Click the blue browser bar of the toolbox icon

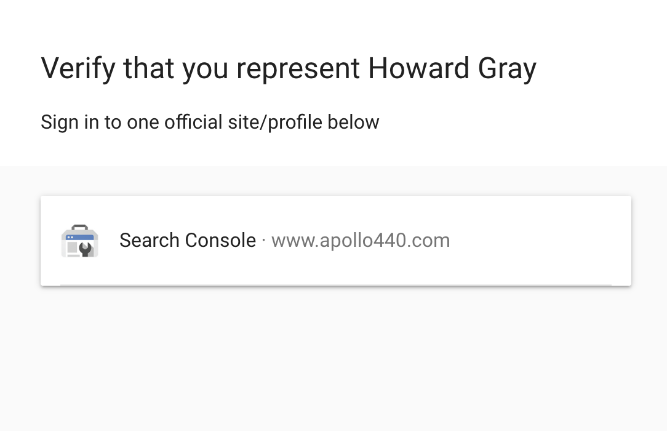pyautogui.click(x=79, y=237)
